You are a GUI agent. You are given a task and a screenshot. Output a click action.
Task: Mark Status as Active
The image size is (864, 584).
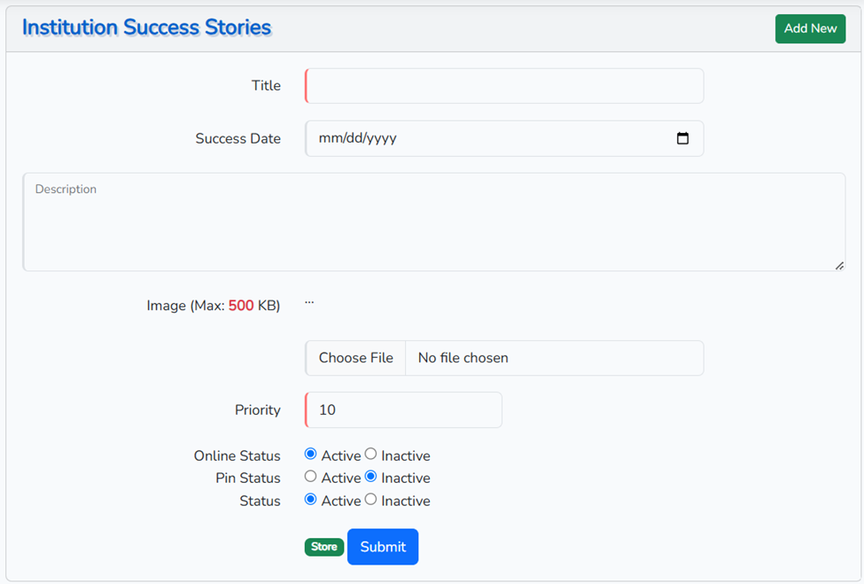click(x=310, y=499)
